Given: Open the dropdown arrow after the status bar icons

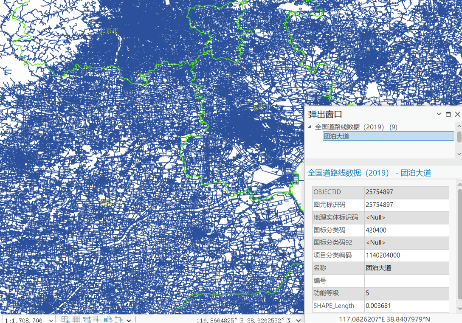Looking at the screenshot, I should coord(129,320).
